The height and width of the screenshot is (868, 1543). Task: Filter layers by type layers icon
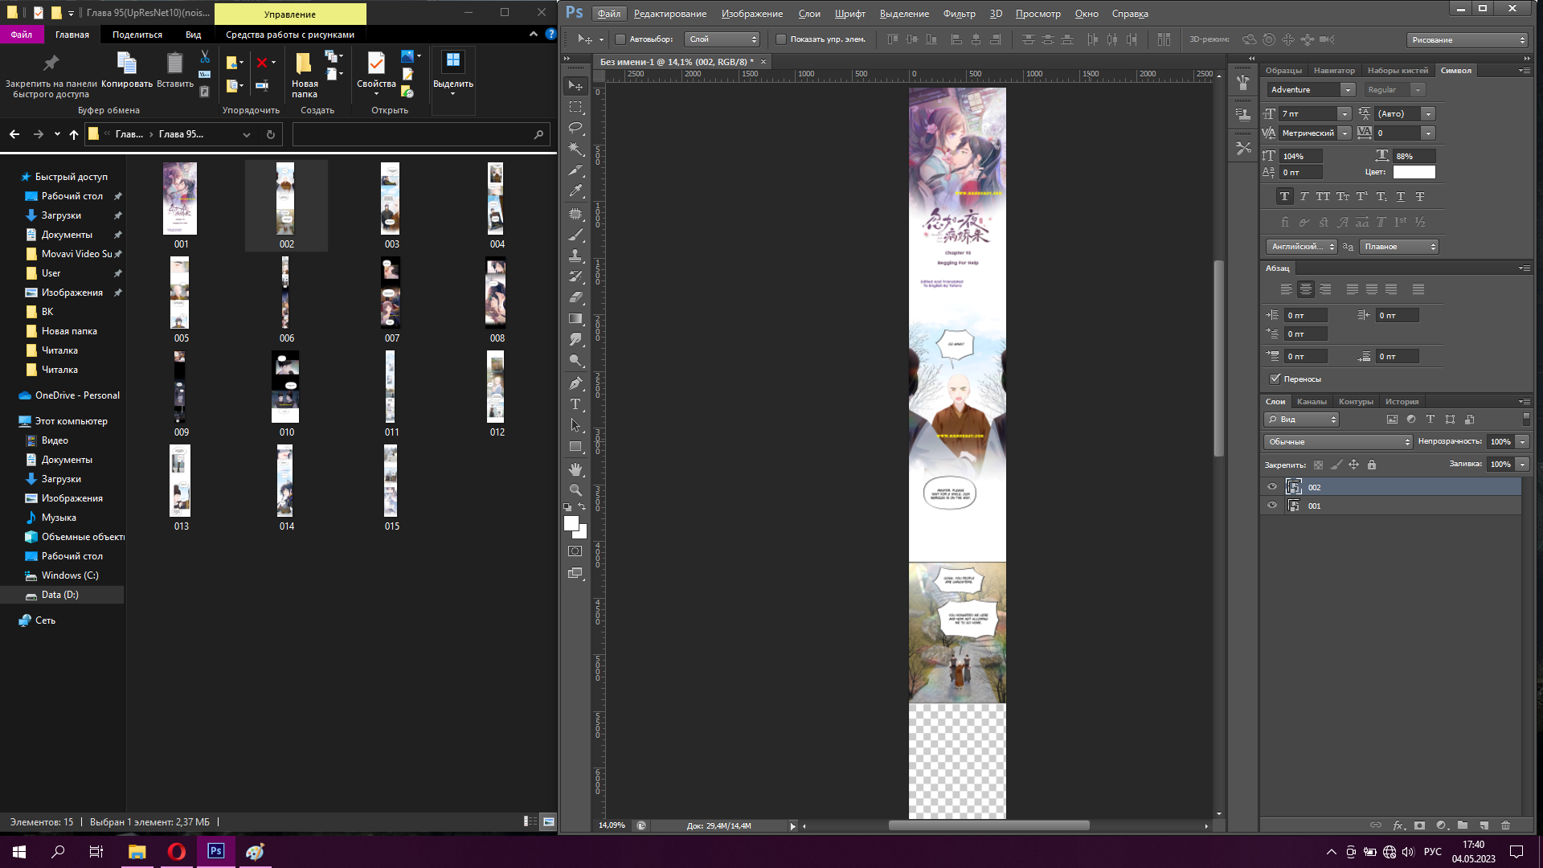[1430, 420]
